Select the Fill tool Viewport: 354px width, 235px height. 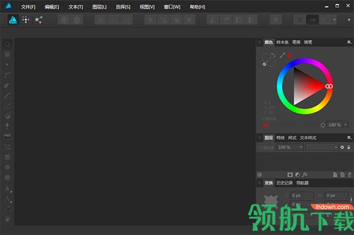point(7,116)
